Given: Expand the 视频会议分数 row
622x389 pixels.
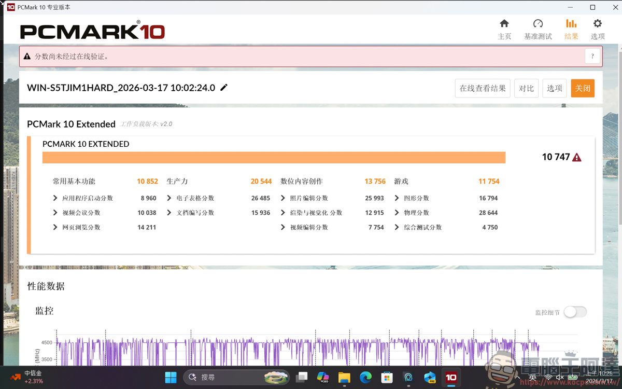Looking at the screenshot, I should pos(55,213).
